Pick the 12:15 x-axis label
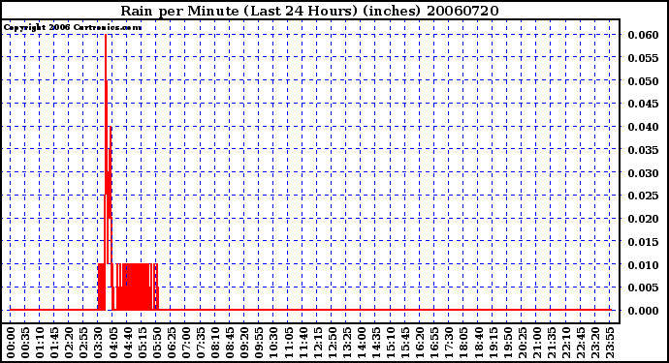669x363 pixels. pos(317,343)
